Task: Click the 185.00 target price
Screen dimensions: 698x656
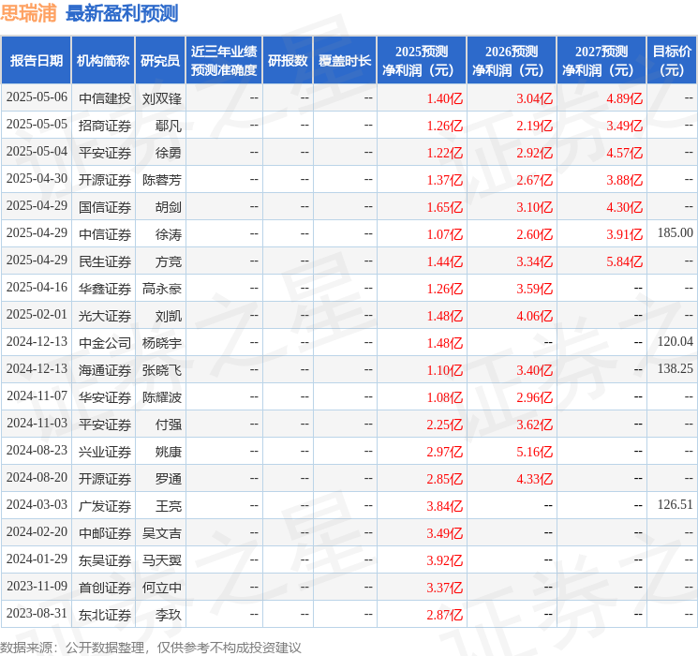Action: tap(675, 233)
